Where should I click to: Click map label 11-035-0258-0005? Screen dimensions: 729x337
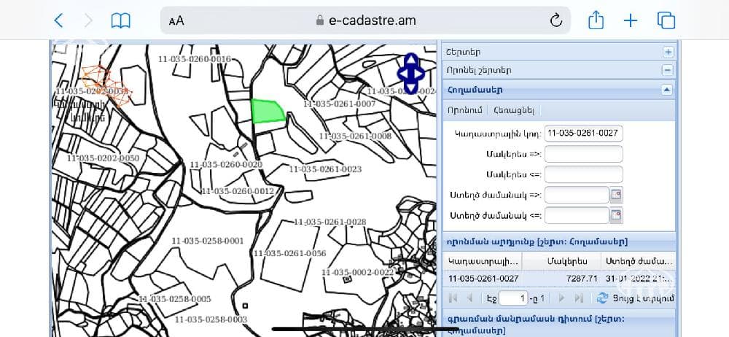[175, 299]
